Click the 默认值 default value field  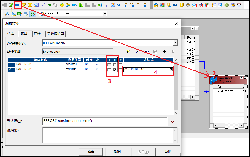[105, 121]
